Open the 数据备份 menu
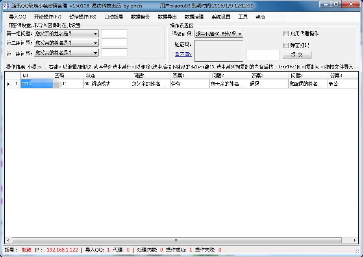Image resolution: width=363 pixels, height=257 pixels. (x=140, y=17)
